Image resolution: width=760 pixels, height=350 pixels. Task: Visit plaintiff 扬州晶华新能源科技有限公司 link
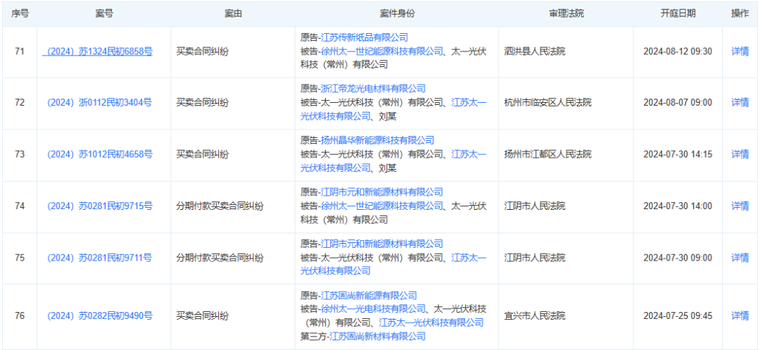pyautogui.click(x=377, y=140)
